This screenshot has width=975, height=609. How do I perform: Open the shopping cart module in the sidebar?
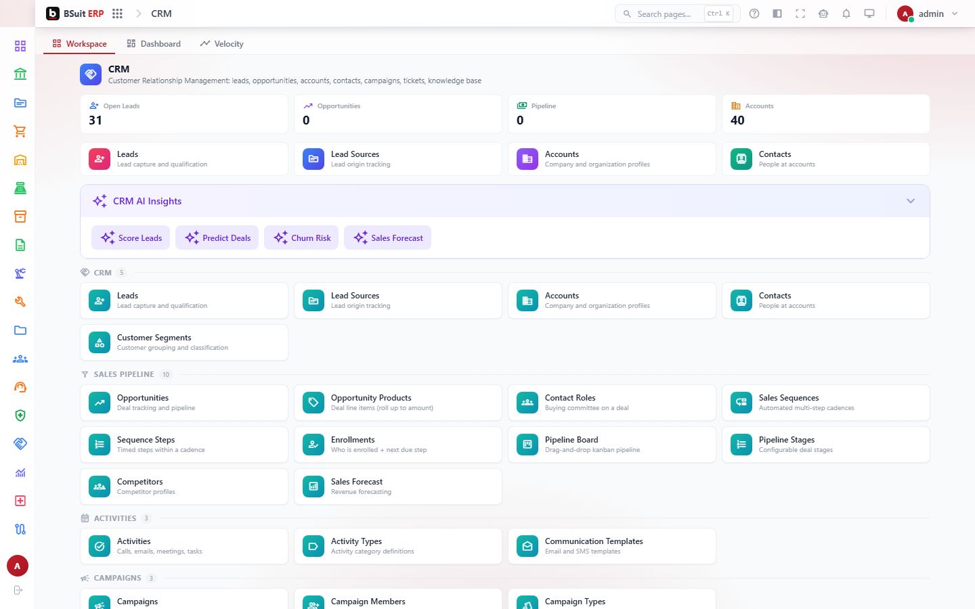click(20, 131)
